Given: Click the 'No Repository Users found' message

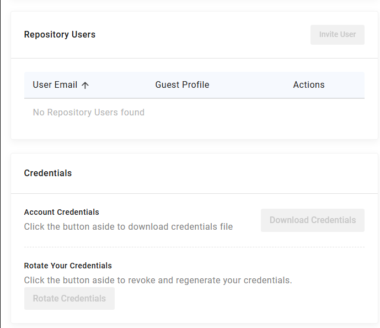Looking at the screenshot, I should point(89,113).
